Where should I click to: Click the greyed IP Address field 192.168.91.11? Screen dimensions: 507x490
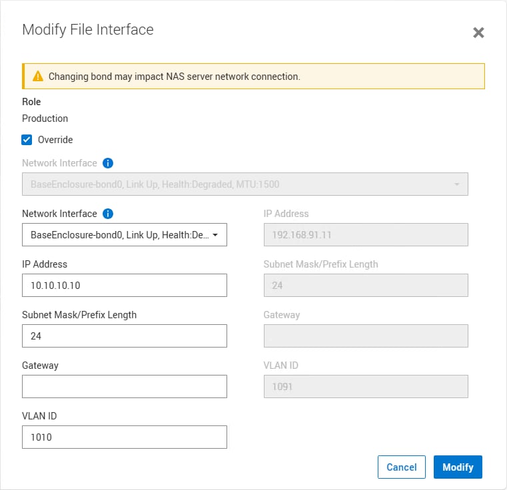click(366, 234)
